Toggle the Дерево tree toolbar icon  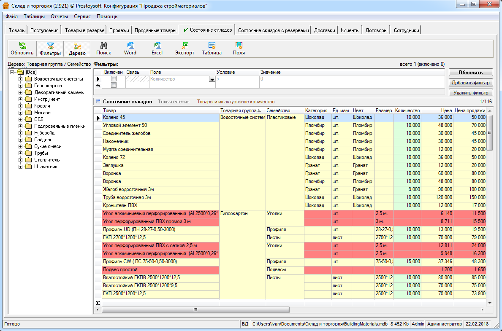[77, 48]
